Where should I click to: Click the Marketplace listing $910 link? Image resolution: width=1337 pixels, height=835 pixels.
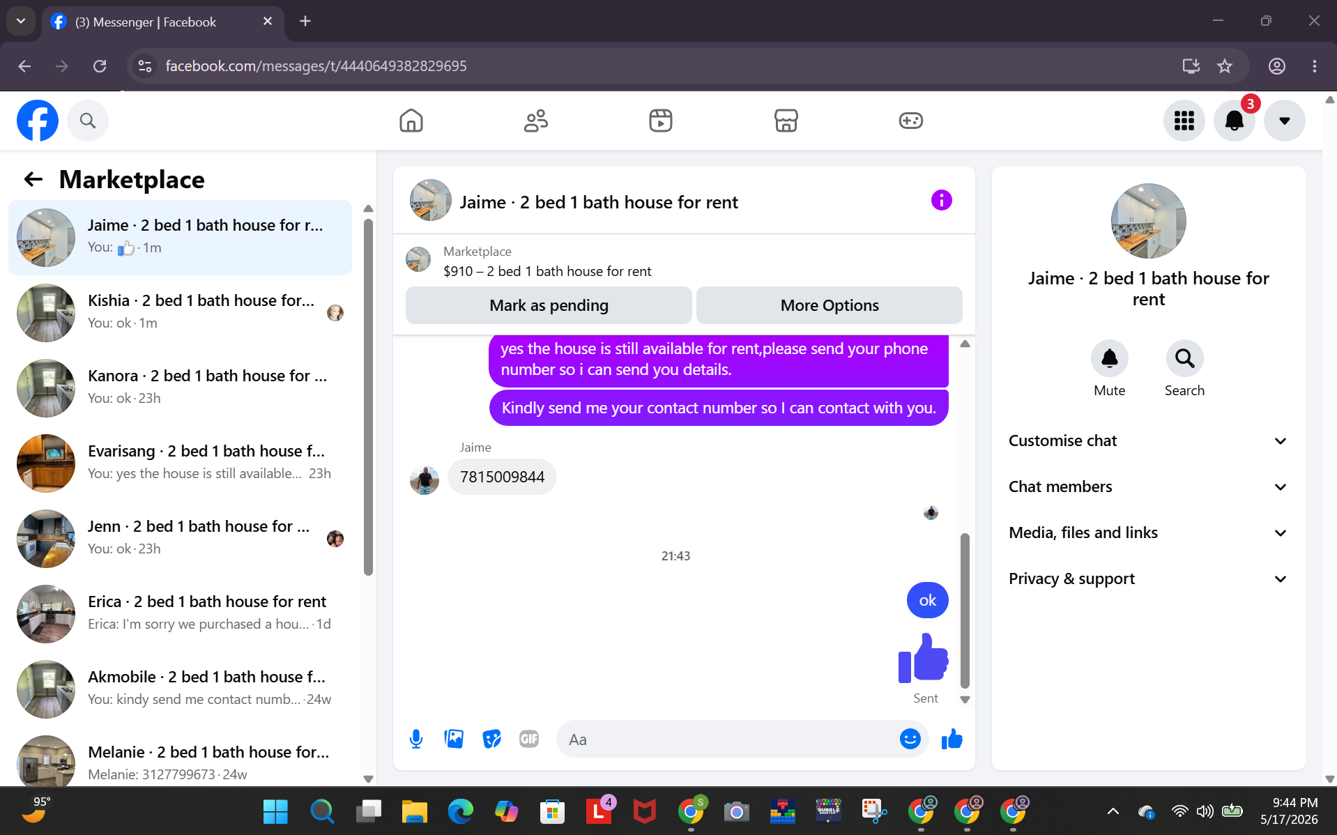pyautogui.click(x=547, y=271)
